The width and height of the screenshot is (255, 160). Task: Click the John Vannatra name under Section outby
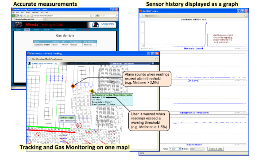pos(67,121)
